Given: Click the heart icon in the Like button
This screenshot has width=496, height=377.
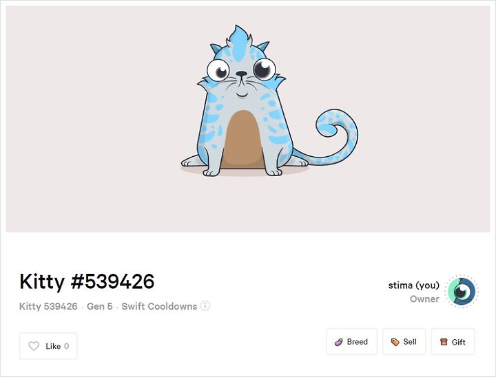Looking at the screenshot, I should click(34, 346).
